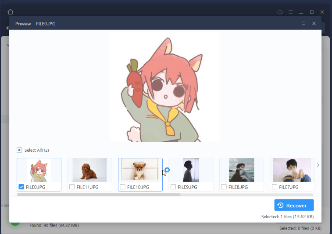
Task: Click the large preview image of FILE0.JPG
Action: click(x=165, y=87)
